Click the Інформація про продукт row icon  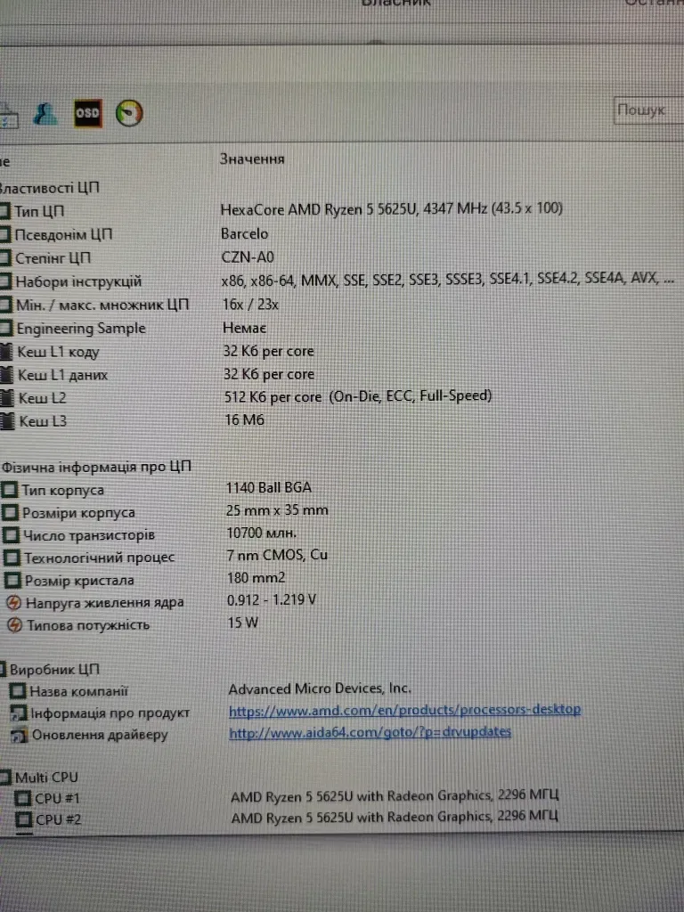tap(19, 713)
